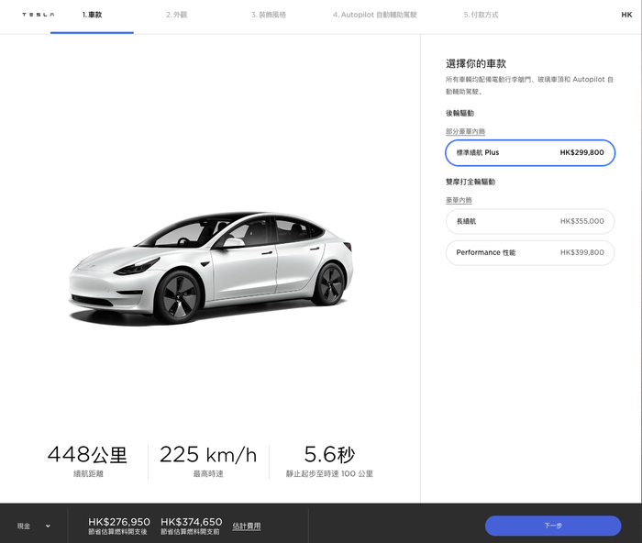Pick the Performance 性能 HK$399,800 option

(530, 252)
